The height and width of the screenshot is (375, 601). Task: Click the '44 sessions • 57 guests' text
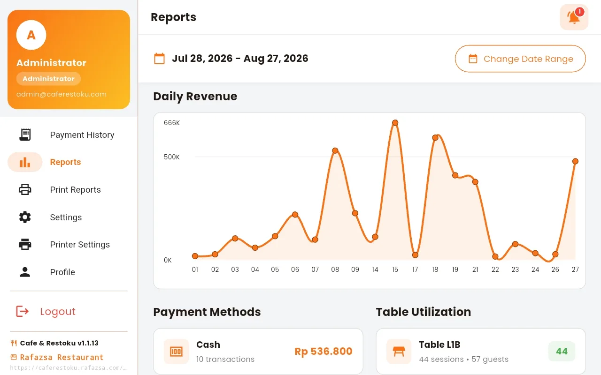(464, 360)
